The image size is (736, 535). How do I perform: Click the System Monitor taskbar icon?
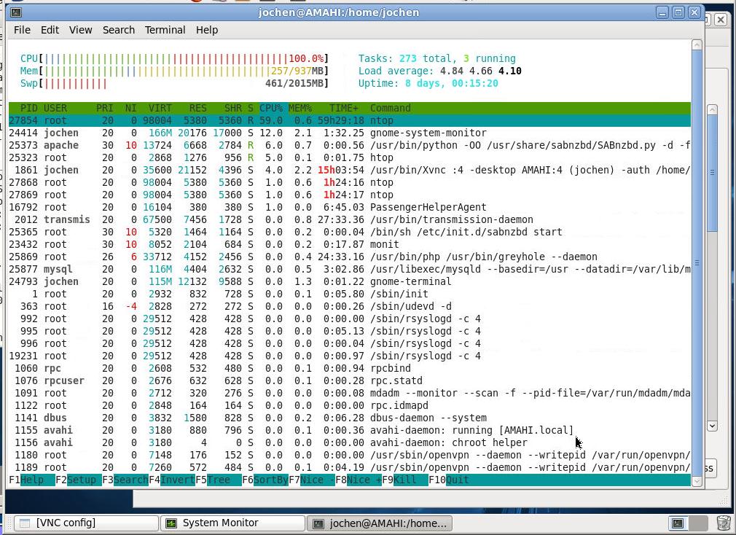(x=171, y=523)
